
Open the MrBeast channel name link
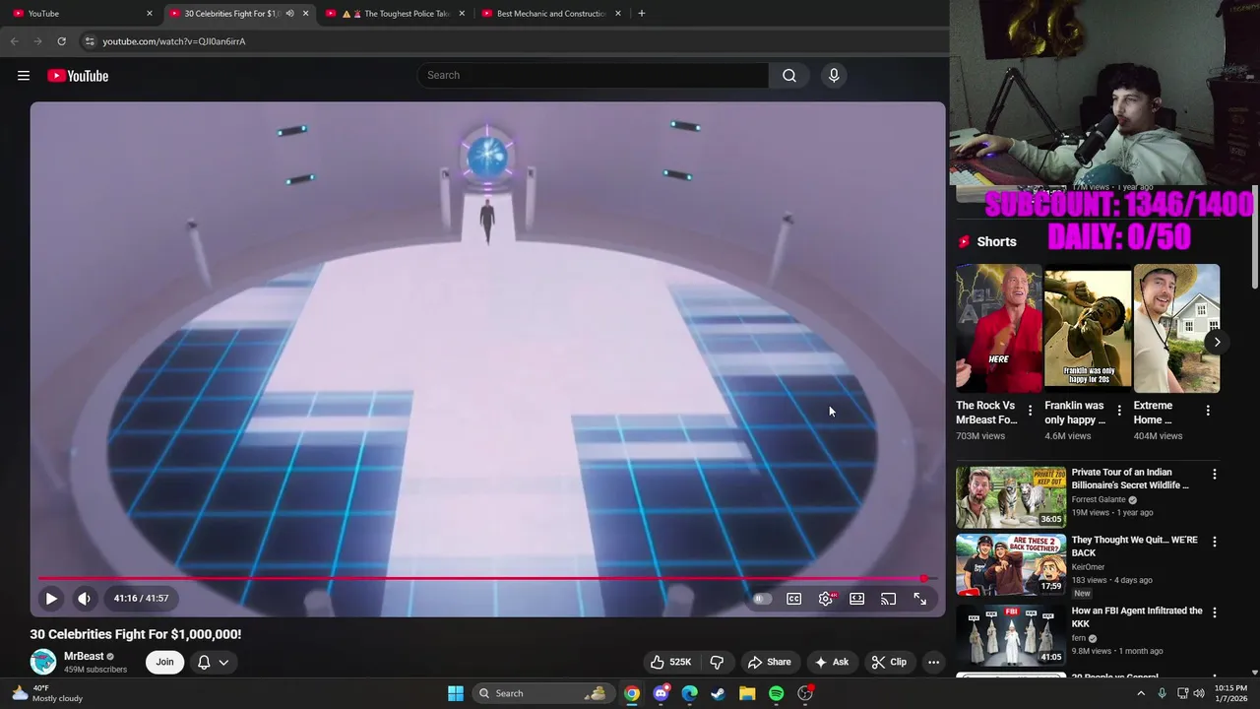(x=84, y=656)
